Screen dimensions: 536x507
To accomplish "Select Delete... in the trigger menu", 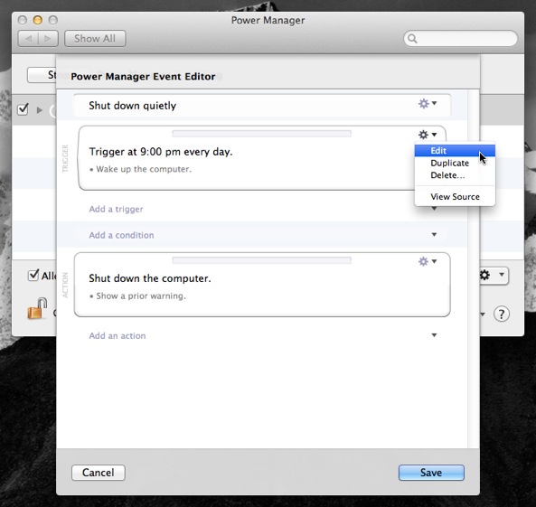I will click(x=455, y=175).
